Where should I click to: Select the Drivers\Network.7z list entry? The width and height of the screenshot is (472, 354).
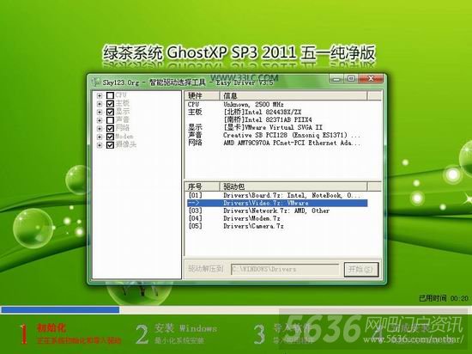tap(277, 211)
